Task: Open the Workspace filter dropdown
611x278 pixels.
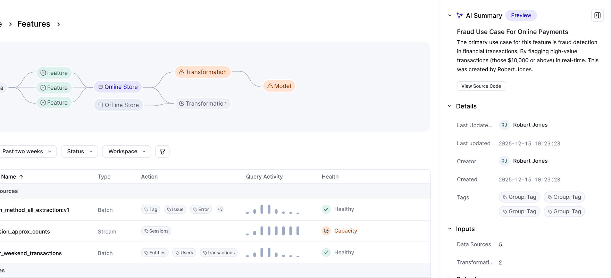Action: point(127,152)
